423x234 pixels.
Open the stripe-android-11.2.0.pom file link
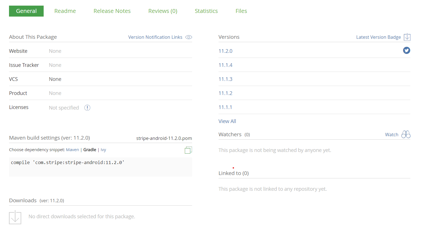(164, 138)
